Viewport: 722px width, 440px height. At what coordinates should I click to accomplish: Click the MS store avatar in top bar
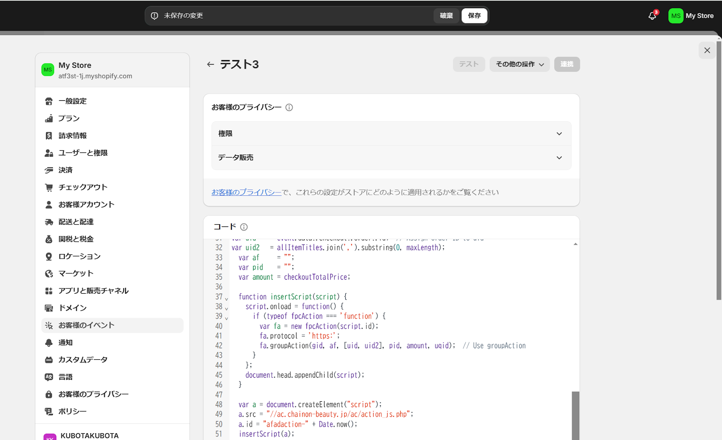click(x=676, y=16)
